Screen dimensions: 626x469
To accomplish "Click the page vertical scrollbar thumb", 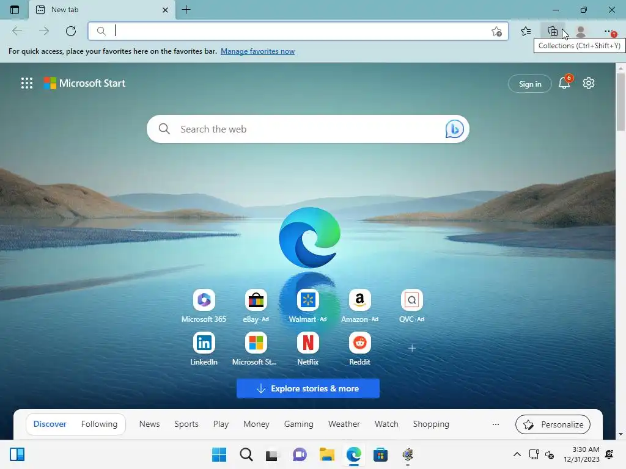I will point(621,102).
